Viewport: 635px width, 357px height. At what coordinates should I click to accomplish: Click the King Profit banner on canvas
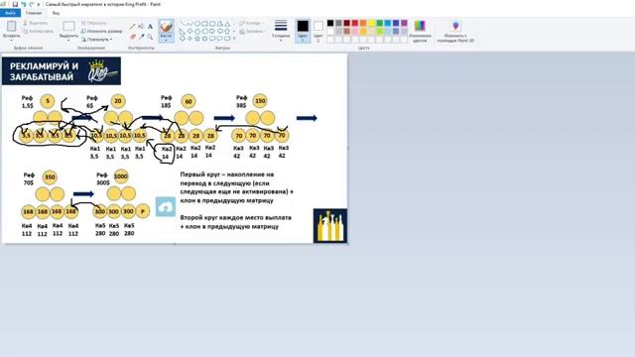(62, 70)
